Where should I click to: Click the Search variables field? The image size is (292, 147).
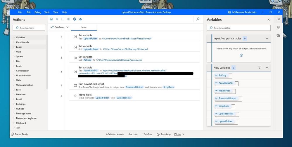coord(239,28)
